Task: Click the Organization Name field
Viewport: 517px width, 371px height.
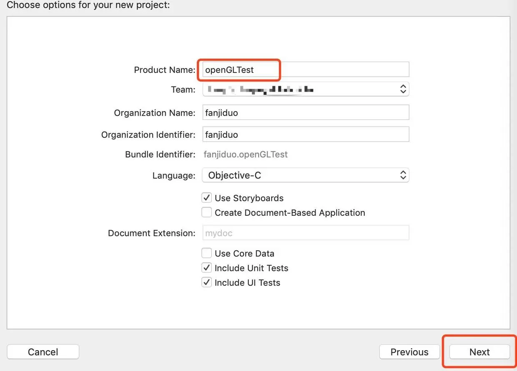Action: (x=306, y=112)
